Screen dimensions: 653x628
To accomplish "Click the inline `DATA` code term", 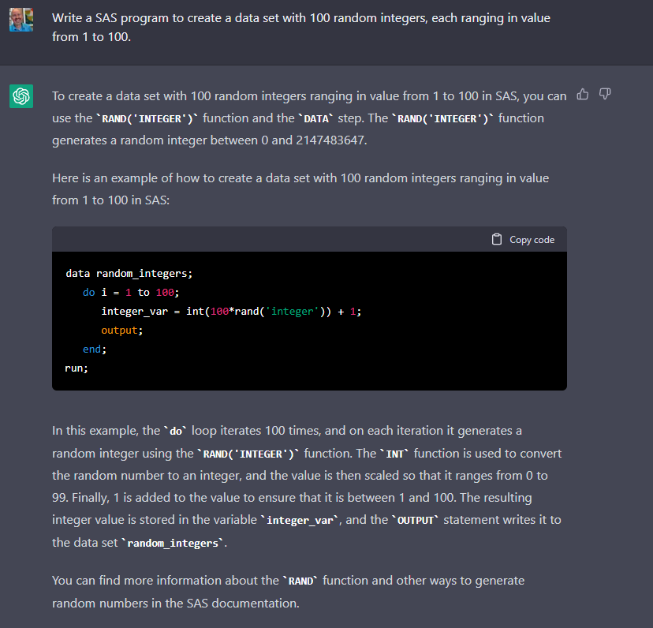I will click(x=319, y=119).
